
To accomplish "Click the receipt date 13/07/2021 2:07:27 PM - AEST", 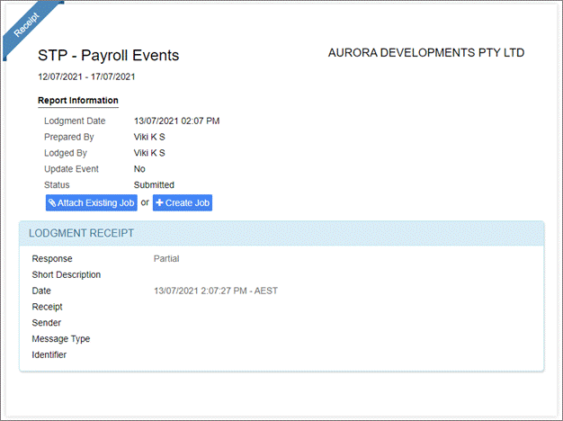I will tap(216, 291).
